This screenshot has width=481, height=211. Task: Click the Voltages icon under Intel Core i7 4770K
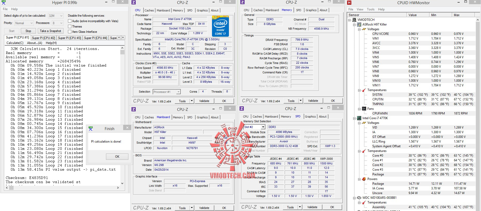click(364, 123)
